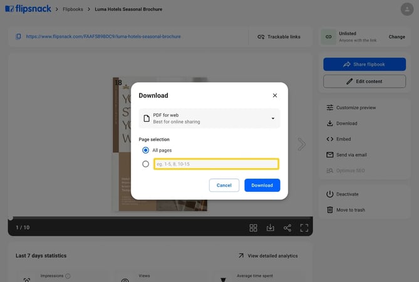Screen dimensions: 419x282
Task: Click the page progress slider handle
Action: (x=11, y=218)
